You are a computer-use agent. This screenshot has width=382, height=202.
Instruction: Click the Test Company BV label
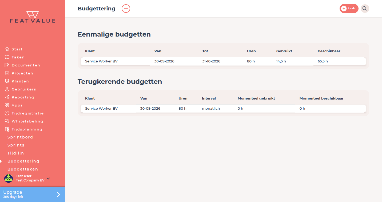[x=30, y=180]
